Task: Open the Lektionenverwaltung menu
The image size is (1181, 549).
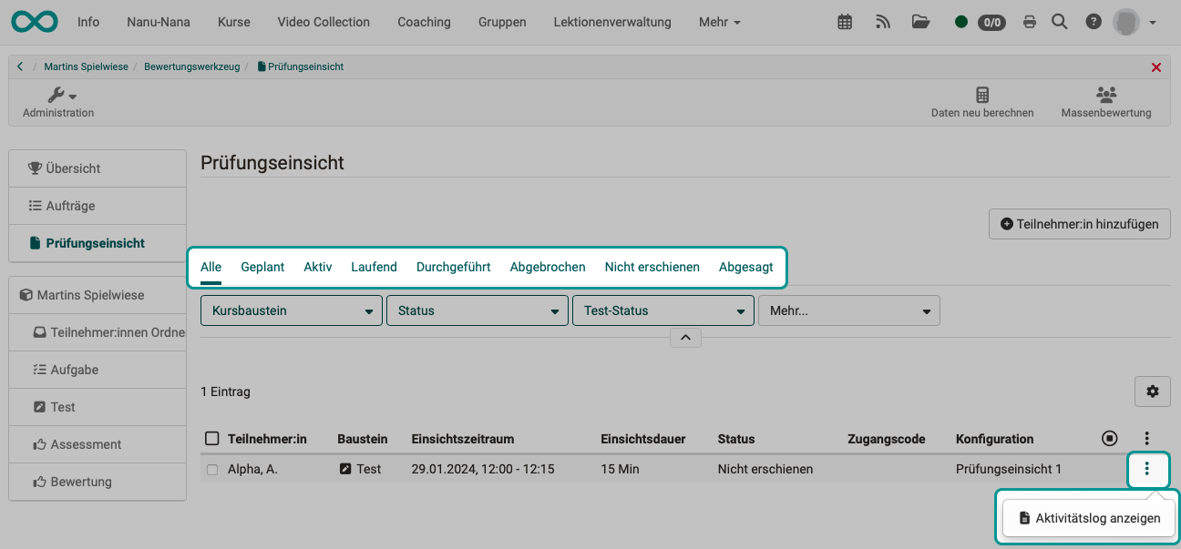Action: coord(611,21)
